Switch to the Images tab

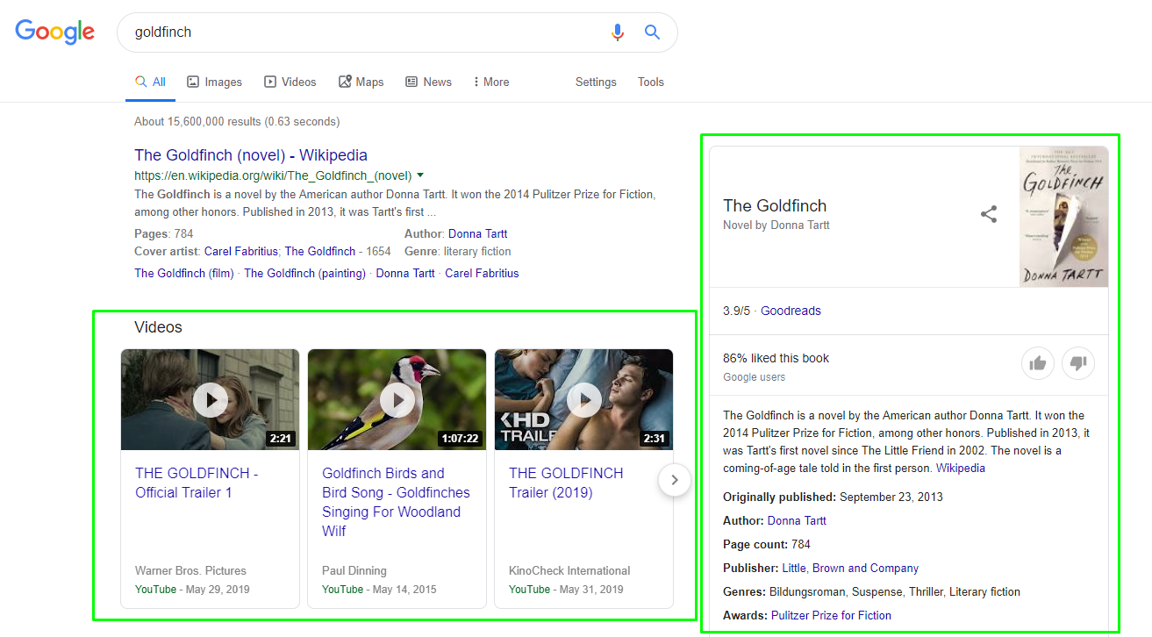[x=214, y=82]
